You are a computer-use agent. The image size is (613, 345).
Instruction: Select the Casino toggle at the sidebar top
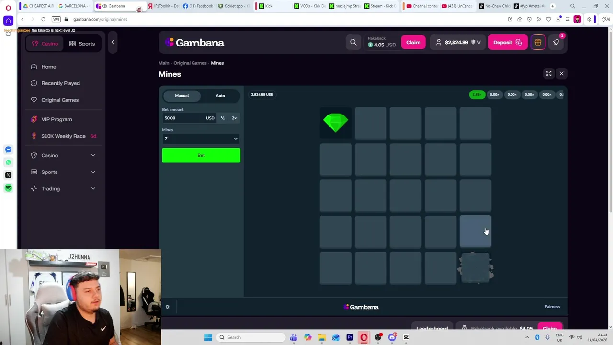coord(45,44)
